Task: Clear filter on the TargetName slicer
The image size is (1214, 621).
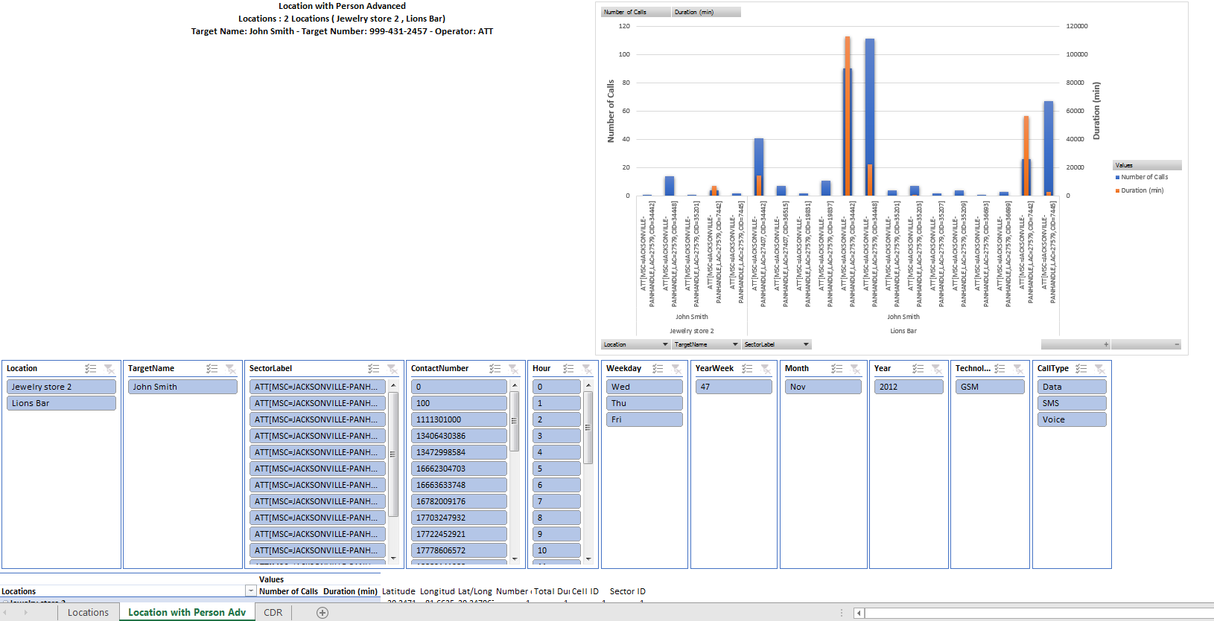Action: (x=231, y=369)
